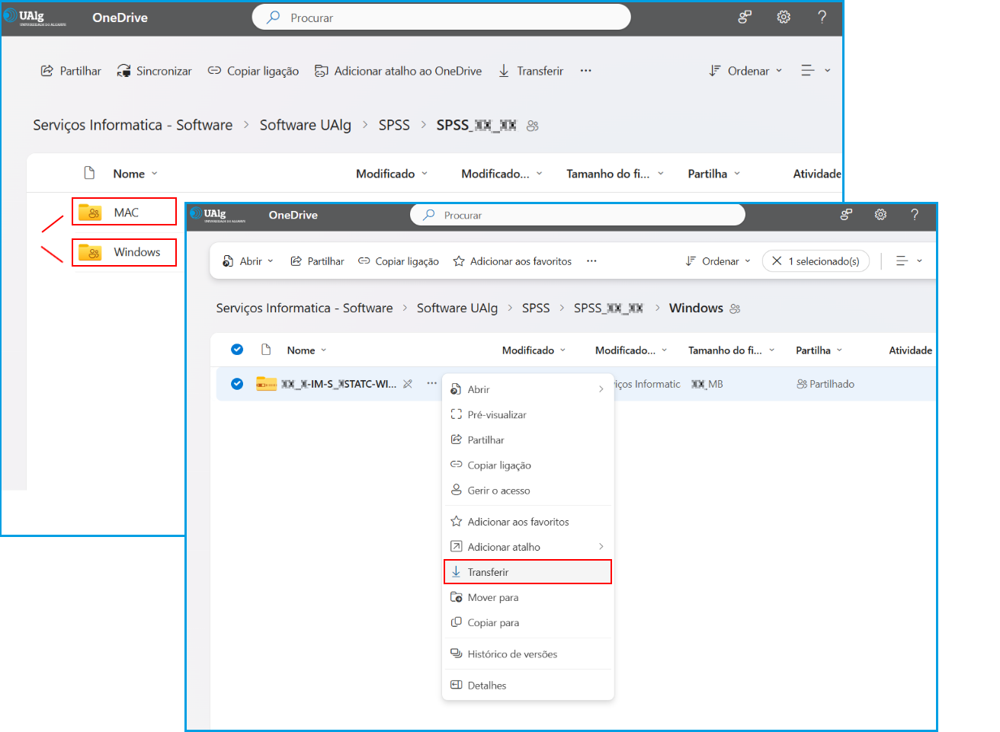This screenshot has width=1000, height=732.
Task: Uncheck the selected zip file row checkbox
Action: coord(237,384)
